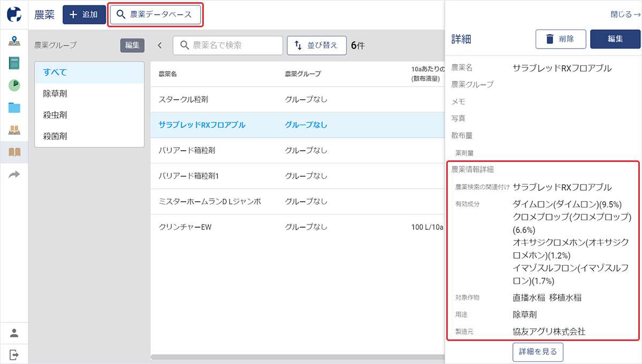Click the share arrow sidebar icon
This screenshot has height=364, width=642.
pyautogui.click(x=14, y=174)
